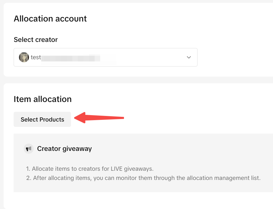273x209 pixels.
Task: Click the allocation management list instruction line
Action: click(143, 178)
